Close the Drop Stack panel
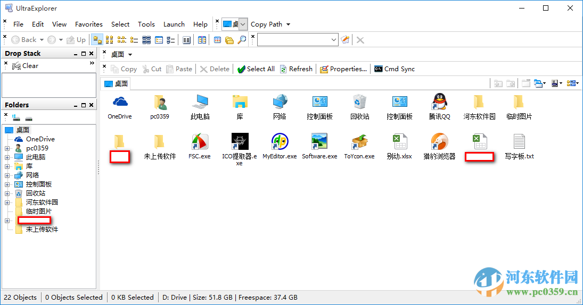This screenshot has height=305, width=583. coord(91,54)
